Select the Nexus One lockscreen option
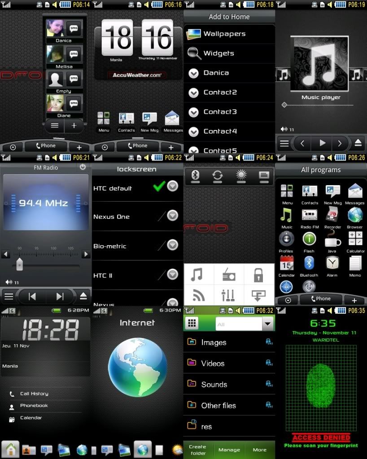Image resolution: width=367 pixels, height=459 pixels. tap(137, 216)
